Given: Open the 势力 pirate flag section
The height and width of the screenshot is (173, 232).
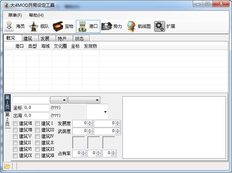Looking at the screenshot, I should [x=112, y=26].
